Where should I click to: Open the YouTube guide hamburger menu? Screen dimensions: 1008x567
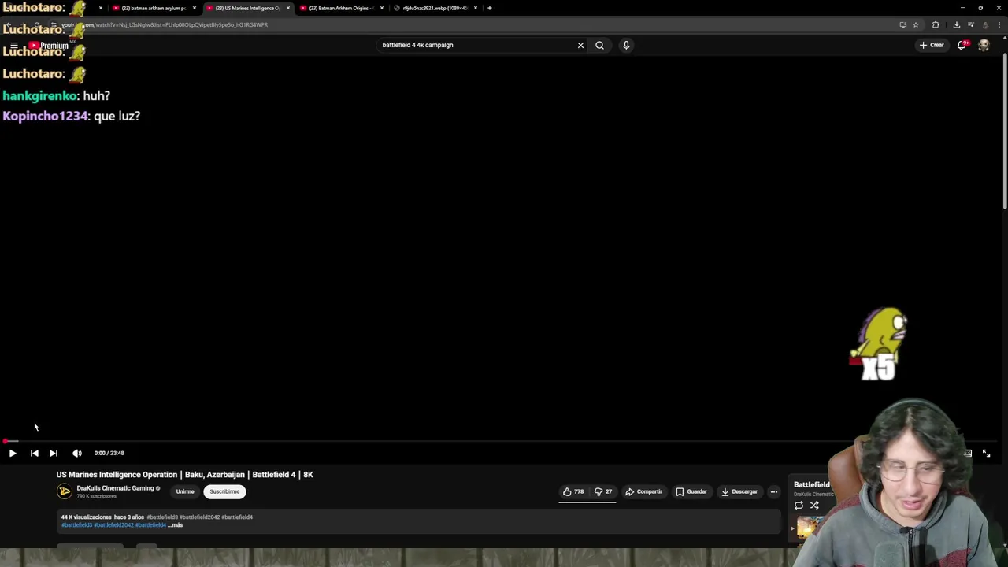point(13,46)
